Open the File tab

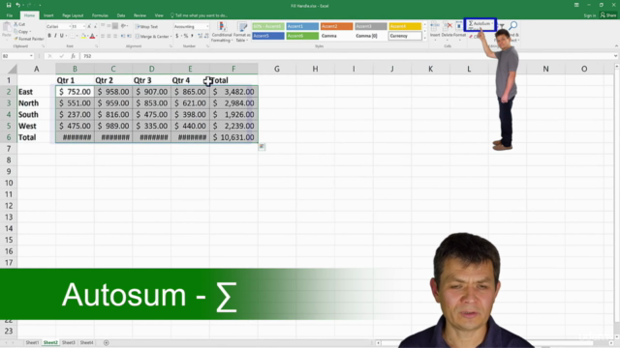10,15
